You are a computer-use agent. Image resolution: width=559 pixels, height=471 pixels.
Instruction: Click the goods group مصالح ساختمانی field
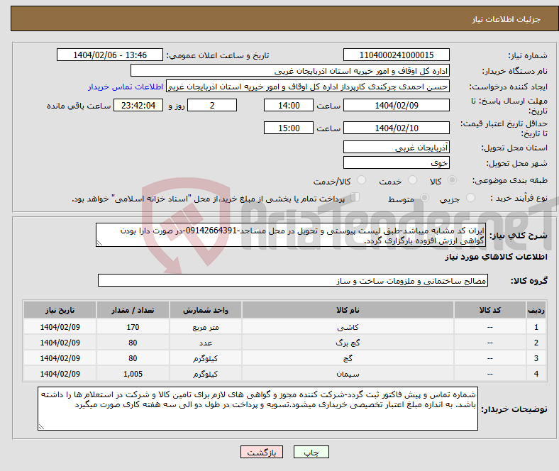293,280
